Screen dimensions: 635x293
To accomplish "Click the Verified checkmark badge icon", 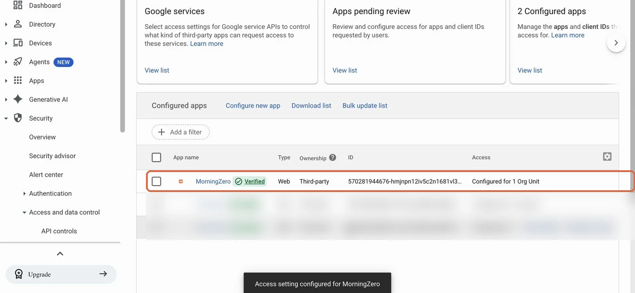I will point(238,181).
